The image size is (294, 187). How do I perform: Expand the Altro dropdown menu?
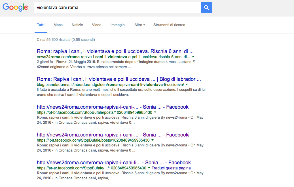click(140, 25)
